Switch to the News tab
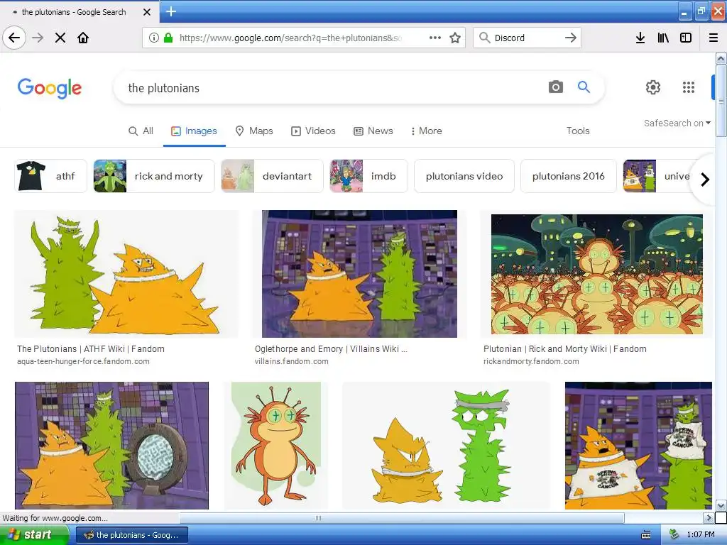Screen dimensions: 727x545 click(x=373, y=131)
